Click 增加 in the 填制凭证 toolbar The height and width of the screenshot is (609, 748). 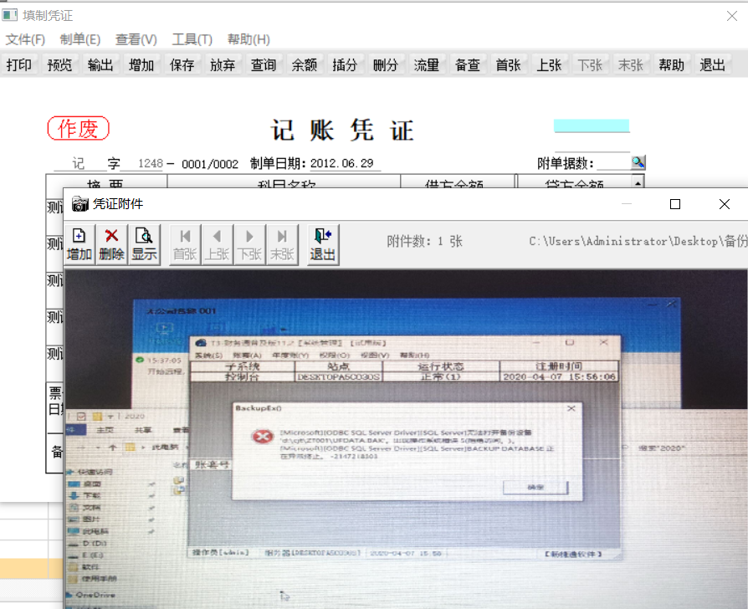click(x=141, y=65)
